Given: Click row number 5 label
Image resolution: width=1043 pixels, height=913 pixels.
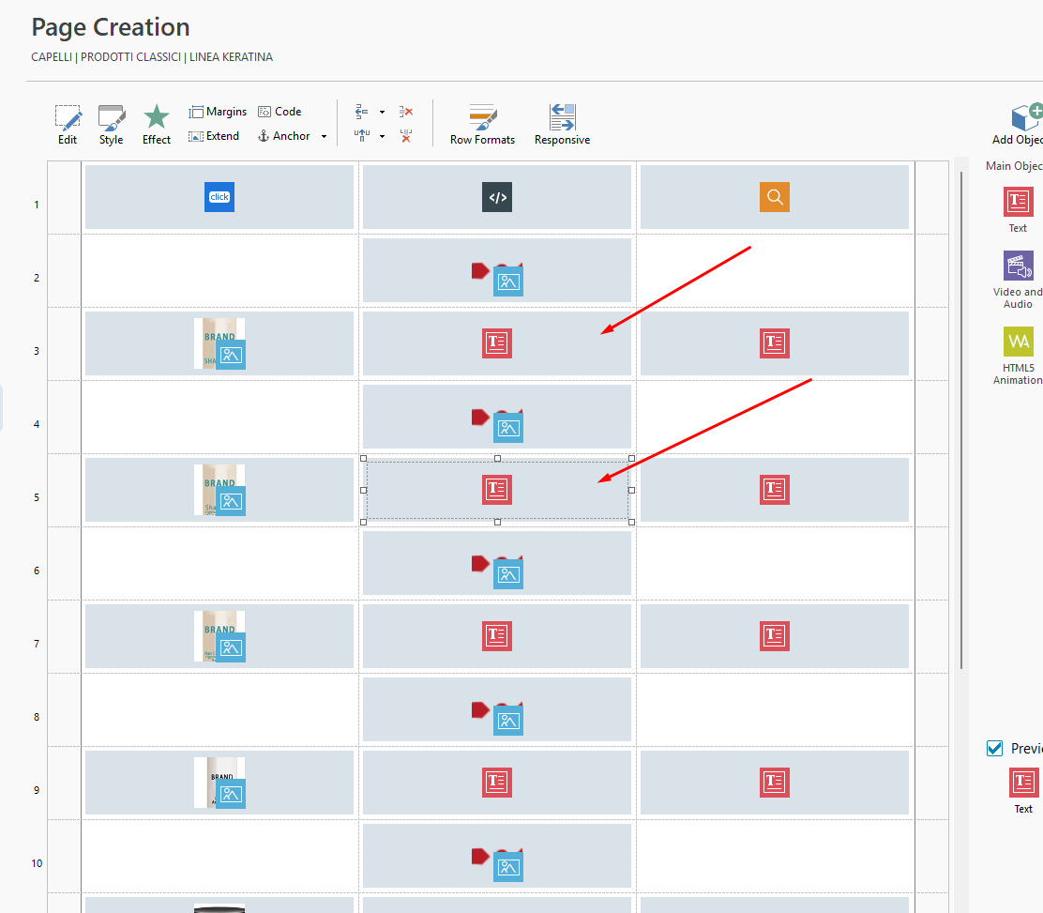Looking at the screenshot, I should point(37,497).
